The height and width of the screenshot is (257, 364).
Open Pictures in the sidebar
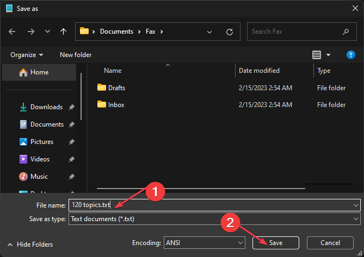coord(42,142)
